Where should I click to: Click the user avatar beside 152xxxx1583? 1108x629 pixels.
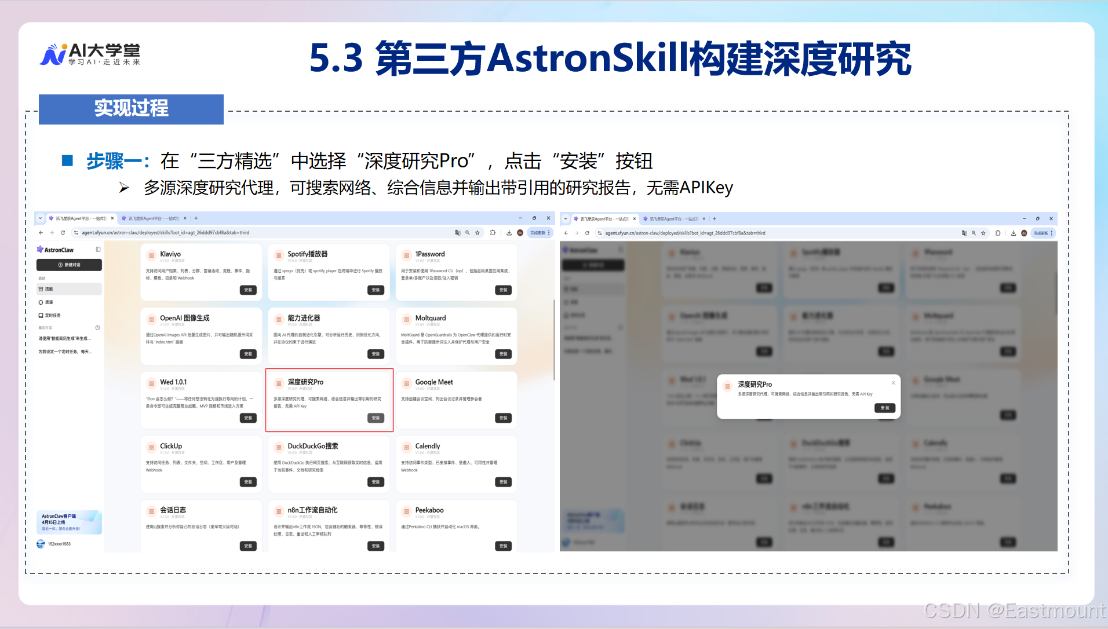pyautogui.click(x=41, y=544)
